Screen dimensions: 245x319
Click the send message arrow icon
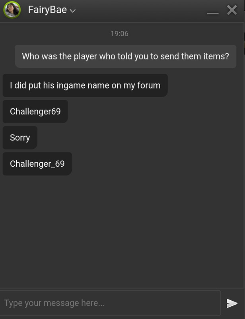232,303
